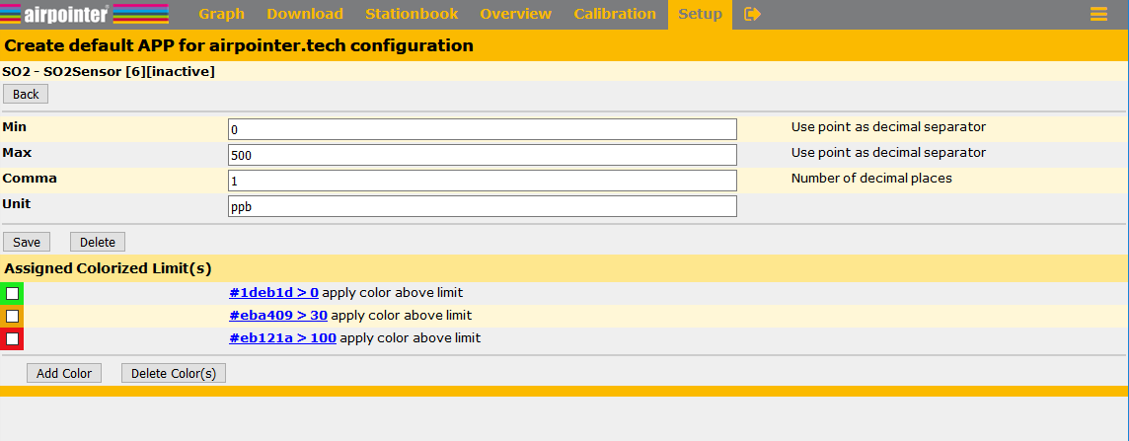Click the airpointer logo
The width and height of the screenshot is (1129, 441).
(85, 14)
